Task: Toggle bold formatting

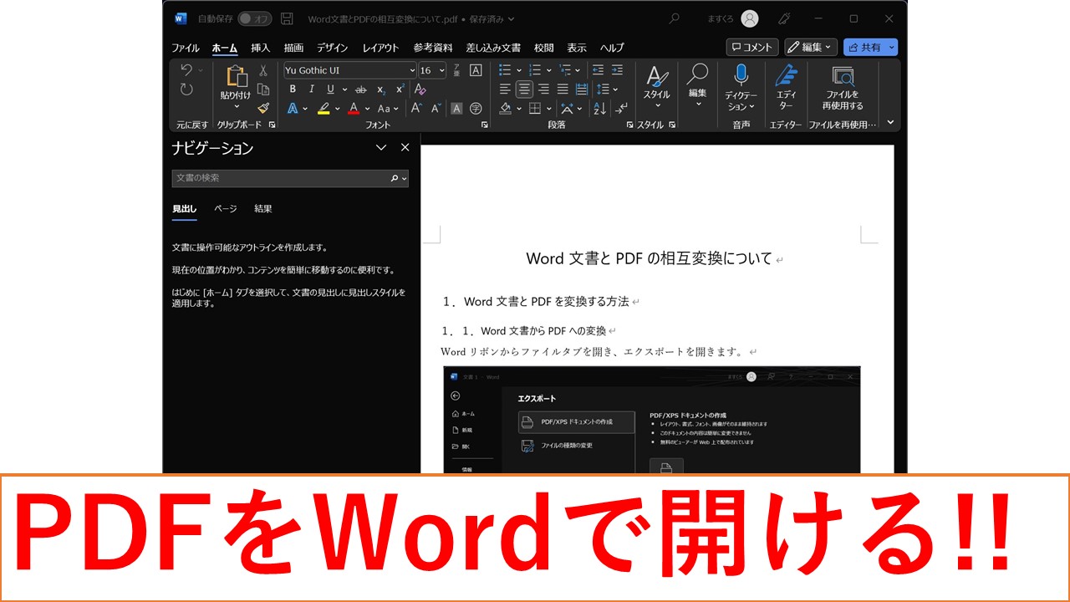Action: pyautogui.click(x=293, y=89)
